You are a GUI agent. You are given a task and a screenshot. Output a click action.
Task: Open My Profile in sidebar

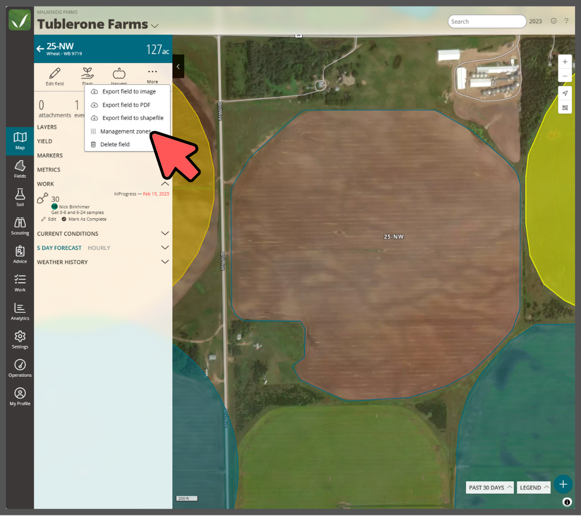[20, 397]
